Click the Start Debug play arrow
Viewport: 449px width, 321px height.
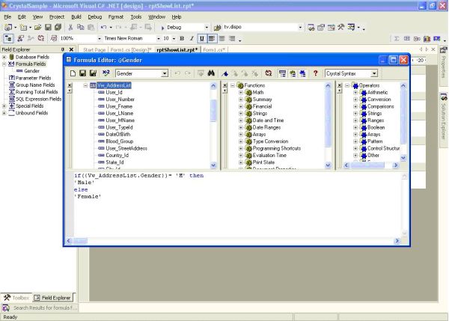pyautogui.click(x=162, y=28)
